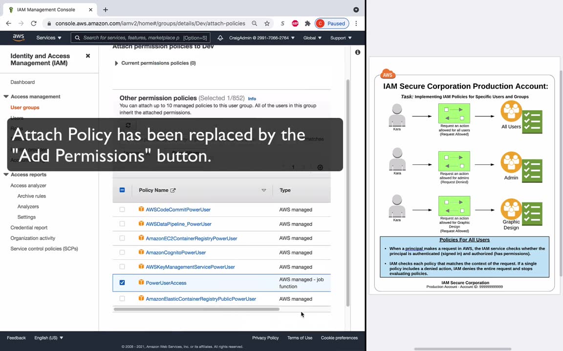Go to Dashboard in IAM sidebar

(22, 82)
